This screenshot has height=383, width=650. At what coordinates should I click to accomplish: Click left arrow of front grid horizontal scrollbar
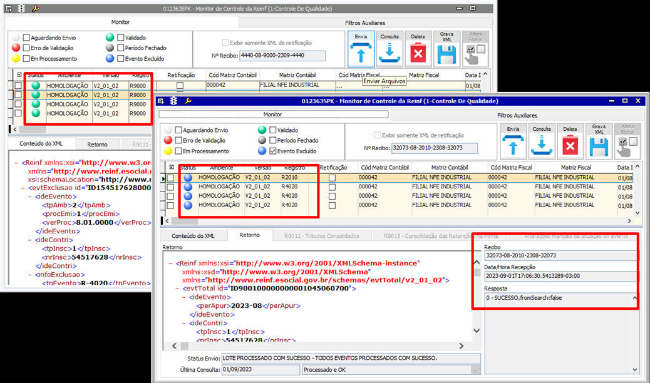click(167, 221)
